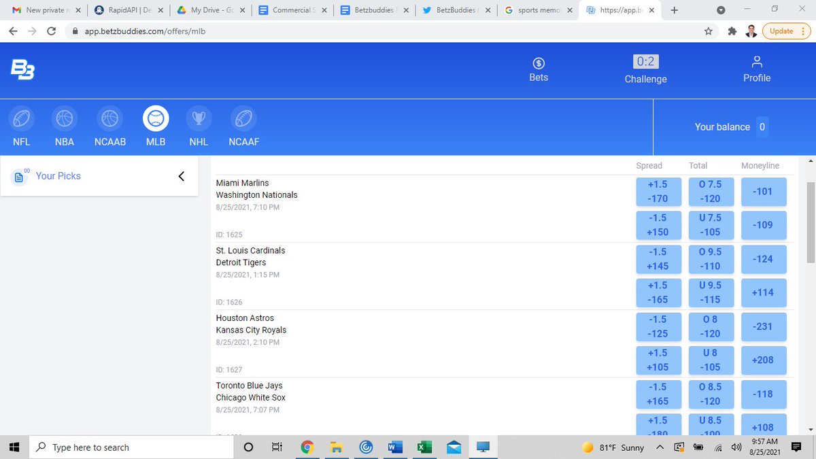Pick Marlins moneyline -101
The height and width of the screenshot is (459, 816).
763,192
